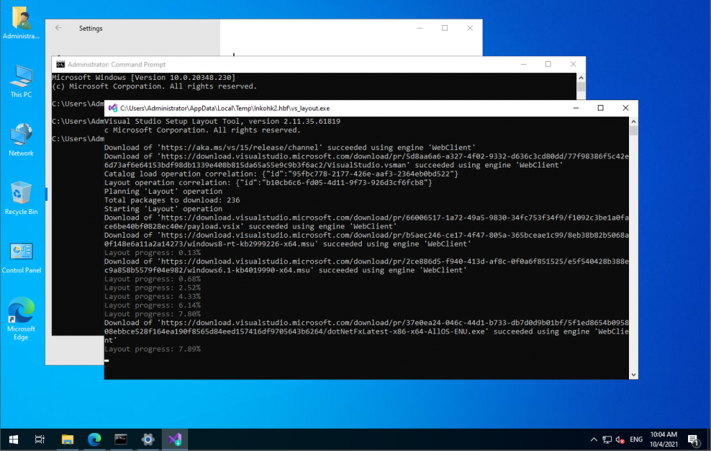Open the Network desktop icon

[21, 140]
